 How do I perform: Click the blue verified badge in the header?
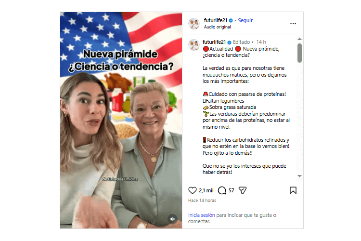(231, 21)
